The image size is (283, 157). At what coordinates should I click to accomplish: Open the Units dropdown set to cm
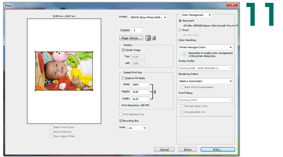click(137, 128)
